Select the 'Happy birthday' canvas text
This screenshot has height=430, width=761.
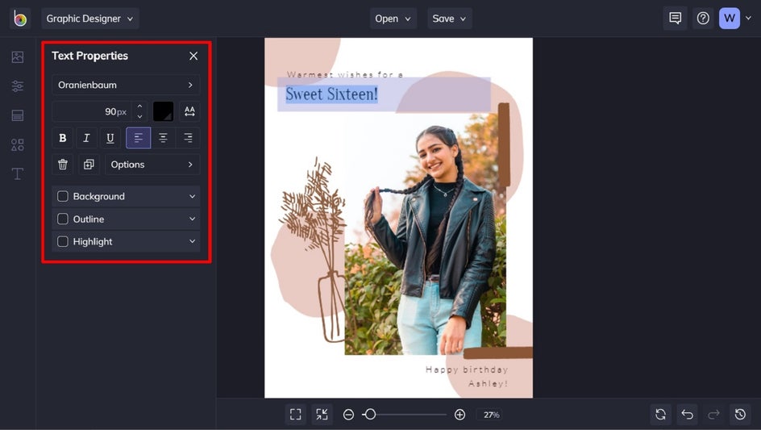pyautogui.click(x=467, y=369)
